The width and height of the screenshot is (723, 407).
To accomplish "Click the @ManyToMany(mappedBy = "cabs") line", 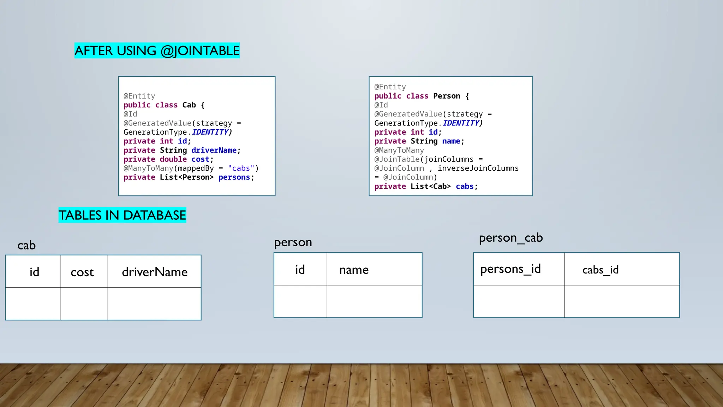I will (x=191, y=168).
